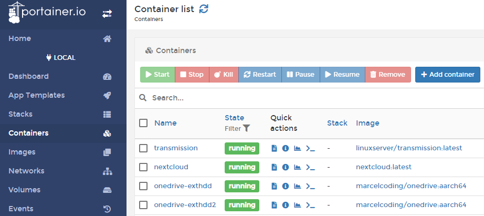Click the Events history icon

[x=107, y=209]
